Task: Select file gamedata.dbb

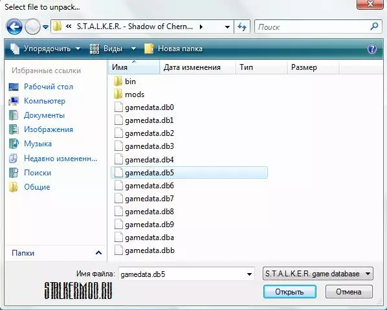Action: coord(144,250)
